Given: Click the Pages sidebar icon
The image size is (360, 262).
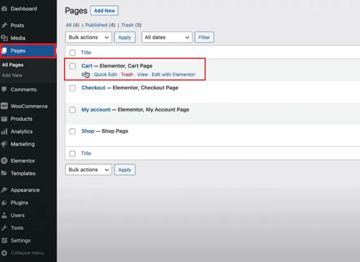Looking at the screenshot, I should 4,51.
